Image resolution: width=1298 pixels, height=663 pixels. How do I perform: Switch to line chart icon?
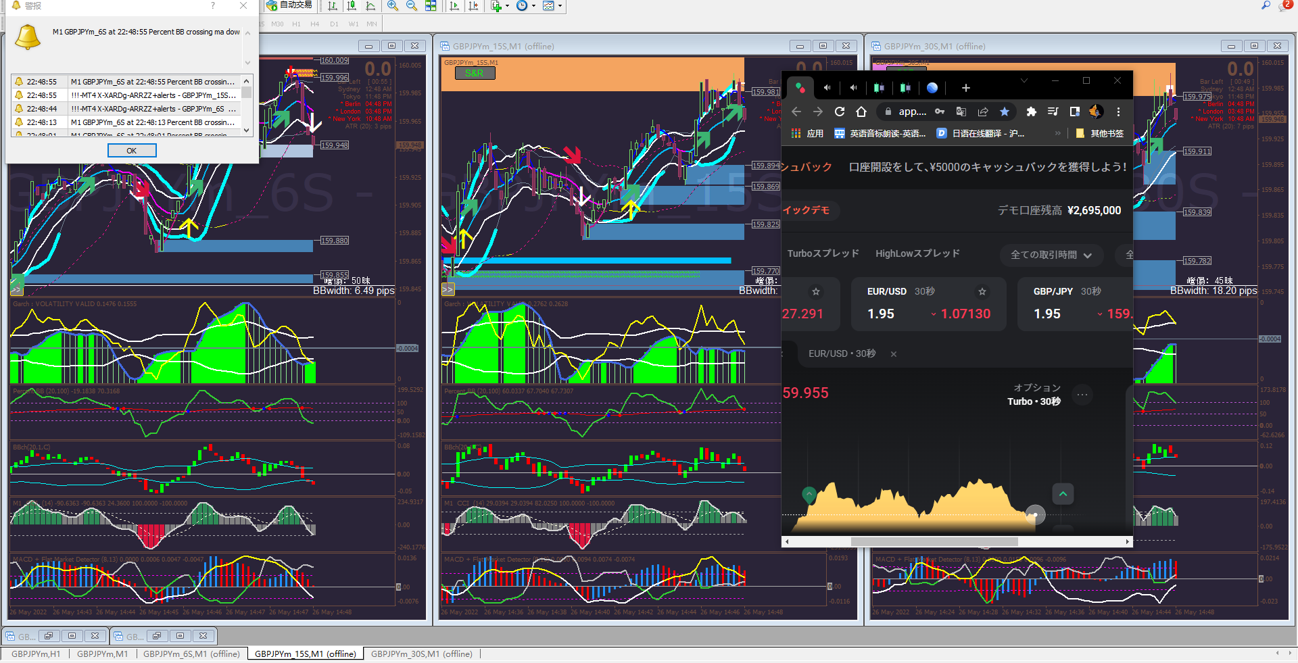pyautogui.click(x=370, y=5)
